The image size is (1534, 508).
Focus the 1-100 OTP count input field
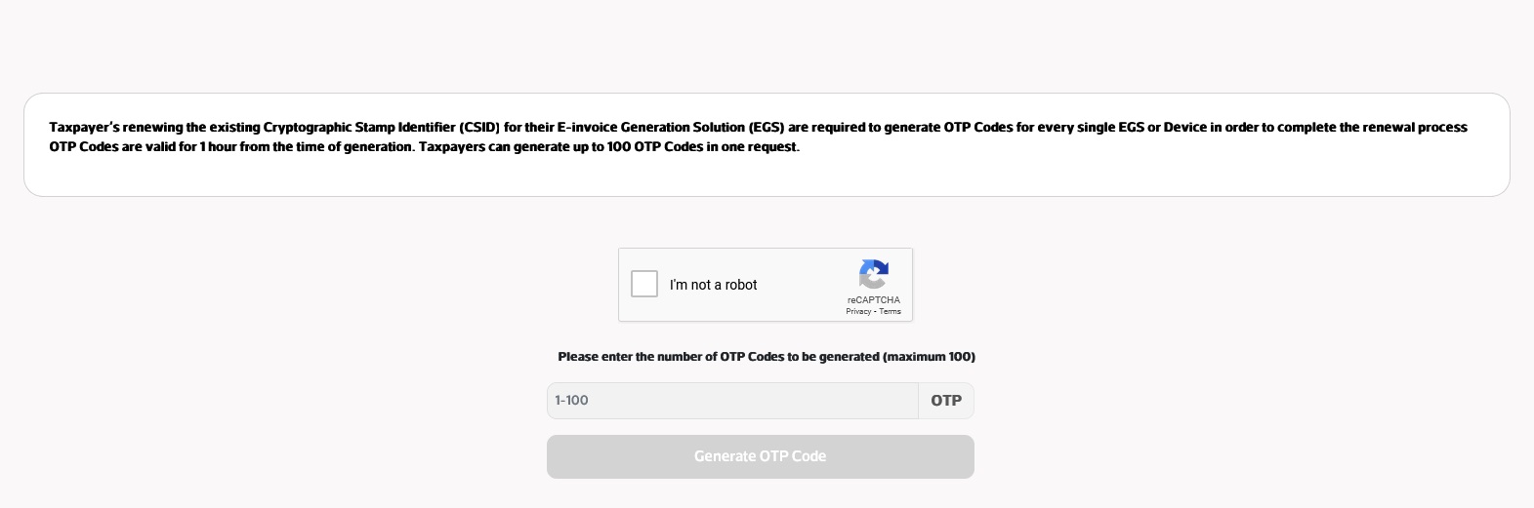click(x=732, y=401)
